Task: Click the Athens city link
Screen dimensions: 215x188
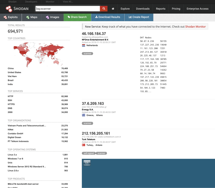Action: pos(99,115)
